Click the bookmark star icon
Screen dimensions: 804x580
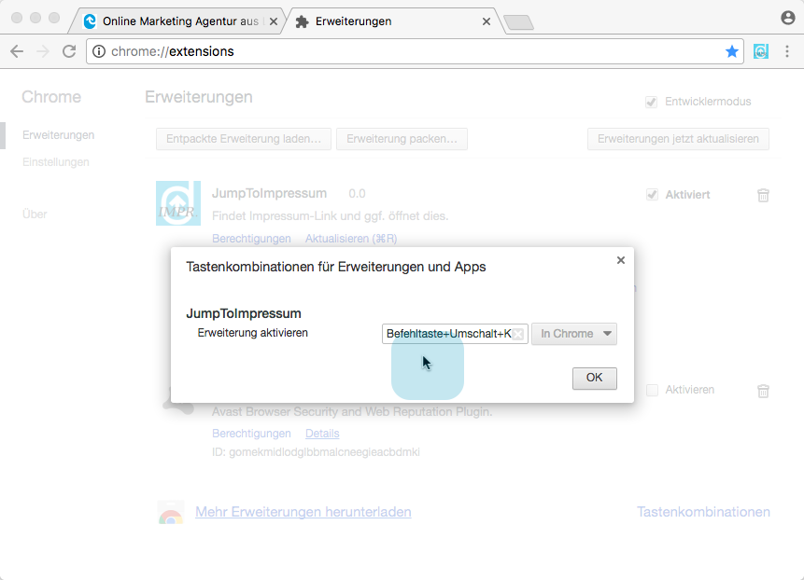click(x=731, y=51)
